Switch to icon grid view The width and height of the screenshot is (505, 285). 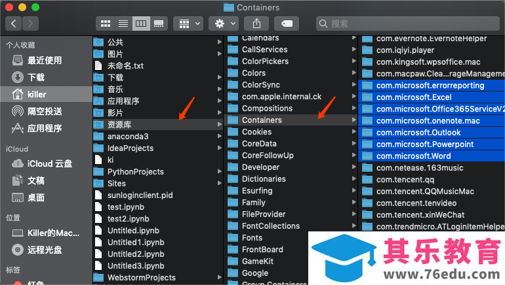tap(106, 24)
